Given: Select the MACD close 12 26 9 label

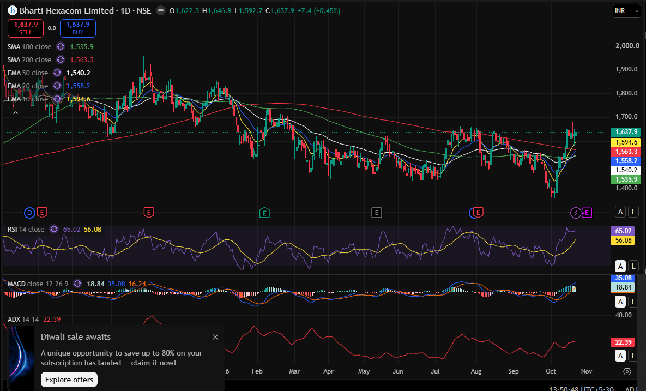Looking at the screenshot, I should pos(38,284).
